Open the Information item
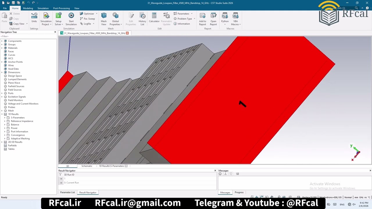Viewport: 372px width, 209px height. [x=182, y=24]
